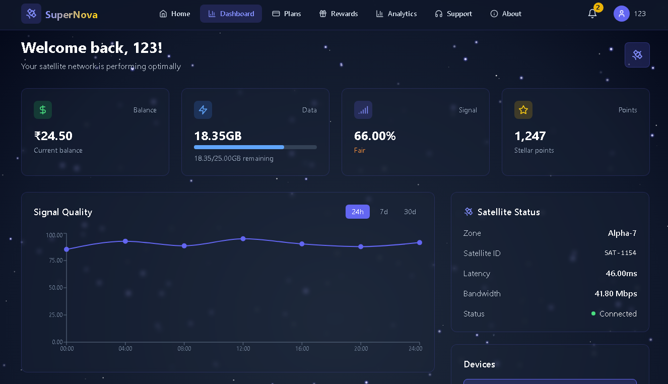The image size is (668, 384).
Task: Click the green dollar Balance icon
Action: pos(43,110)
